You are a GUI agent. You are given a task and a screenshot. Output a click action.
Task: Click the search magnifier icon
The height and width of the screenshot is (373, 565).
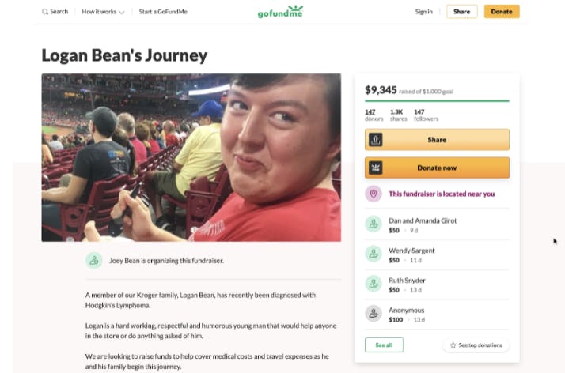45,12
